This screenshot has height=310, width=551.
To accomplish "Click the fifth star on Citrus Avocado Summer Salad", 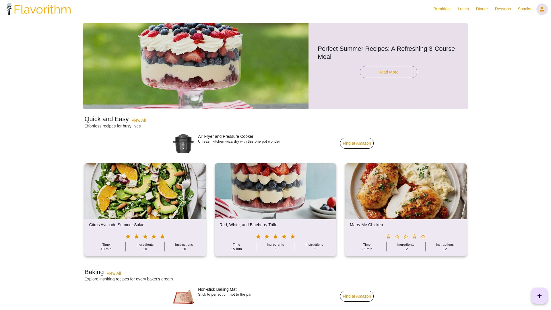I will 162,236.
